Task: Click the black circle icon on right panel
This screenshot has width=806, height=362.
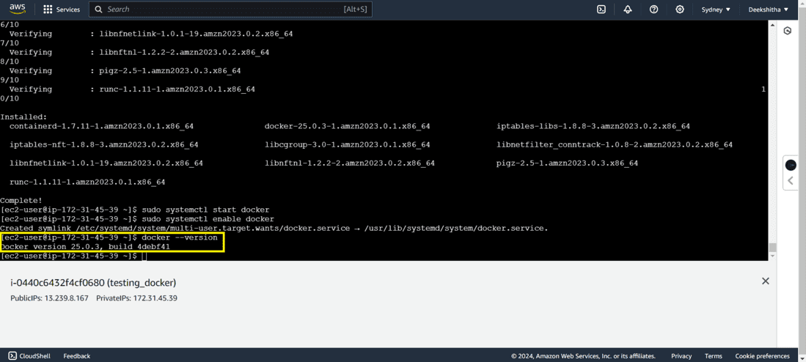Action: pyautogui.click(x=791, y=165)
